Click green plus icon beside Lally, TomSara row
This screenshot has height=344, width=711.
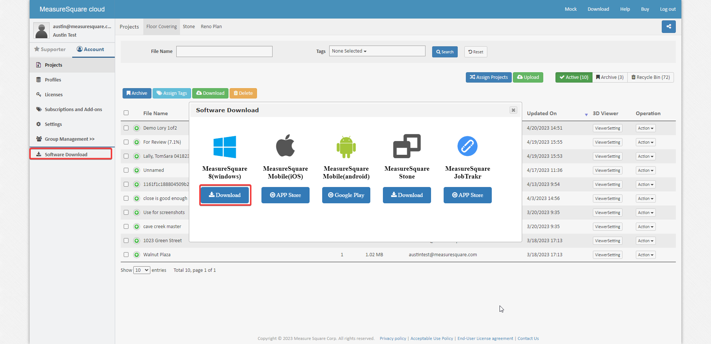coord(137,156)
